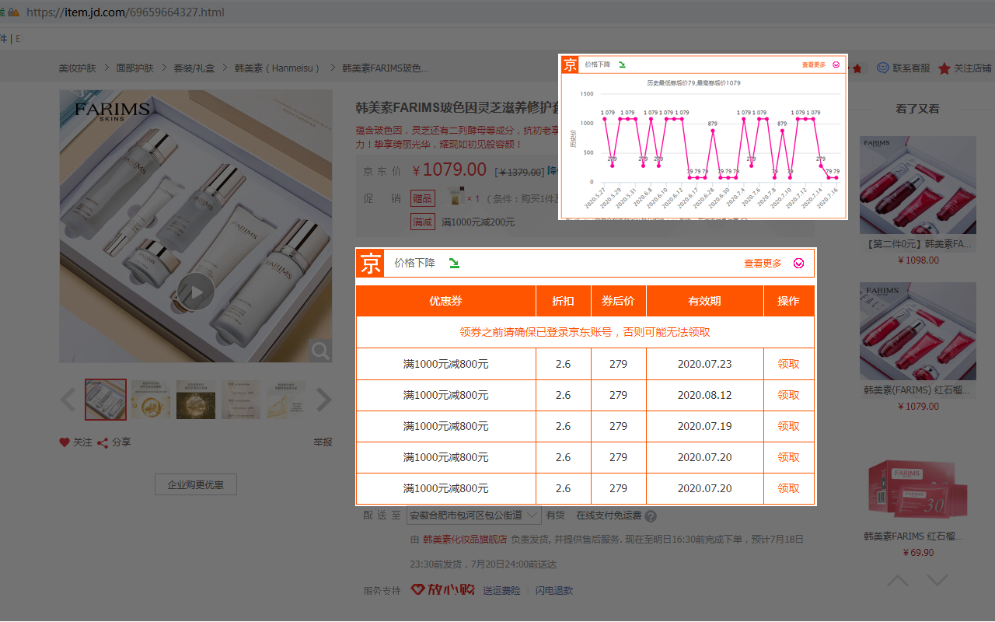Play the product video
This screenshot has width=995, height=622.
195,293
